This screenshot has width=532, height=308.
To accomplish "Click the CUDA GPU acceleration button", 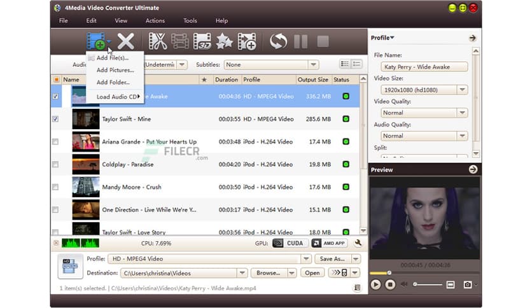I will pos(290,243).
